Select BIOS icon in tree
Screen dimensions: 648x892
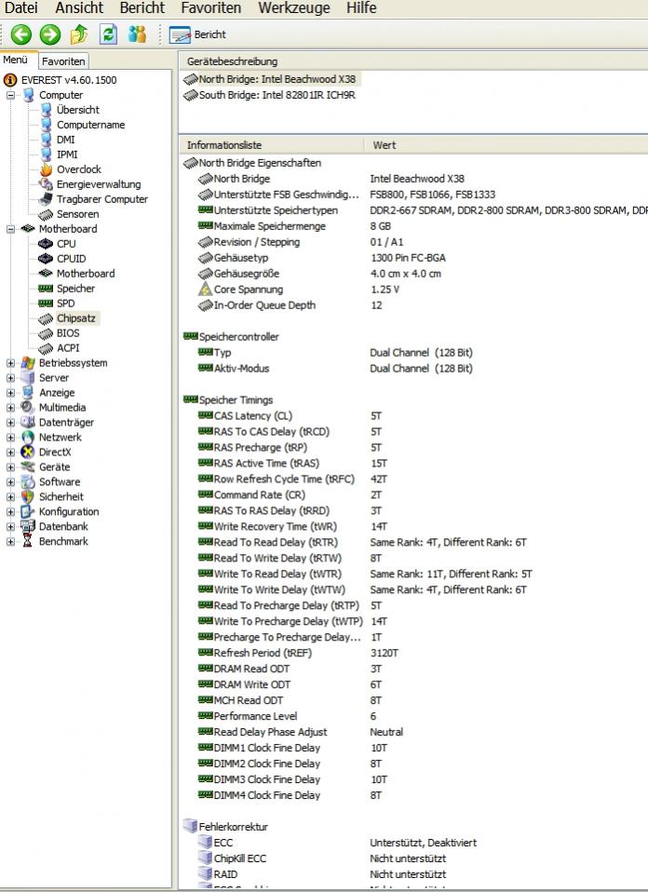[x=46, y=333]
